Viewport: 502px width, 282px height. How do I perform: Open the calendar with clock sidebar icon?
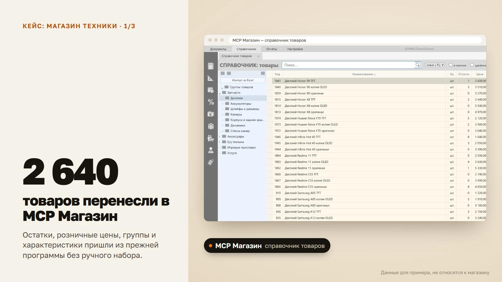point(211,90)
